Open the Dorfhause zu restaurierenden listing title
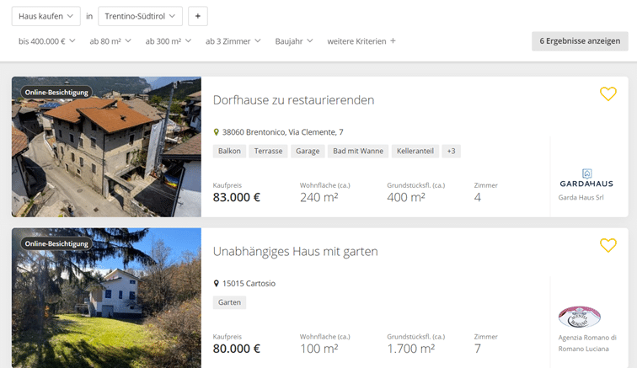The image size is (637, 368). coord(293,100)
